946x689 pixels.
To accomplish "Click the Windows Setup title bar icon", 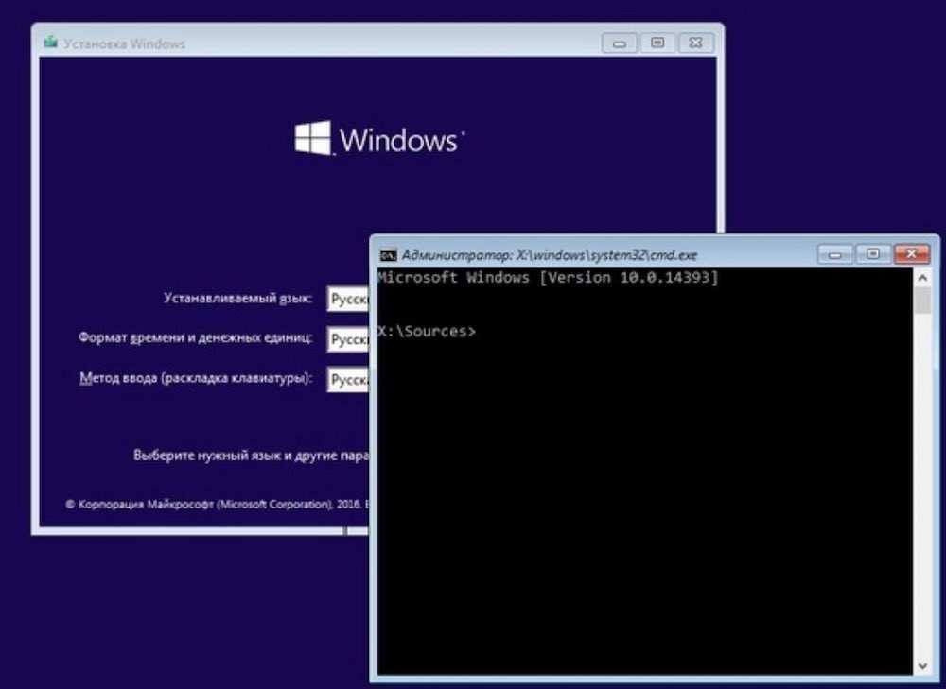I will [51, 43].
